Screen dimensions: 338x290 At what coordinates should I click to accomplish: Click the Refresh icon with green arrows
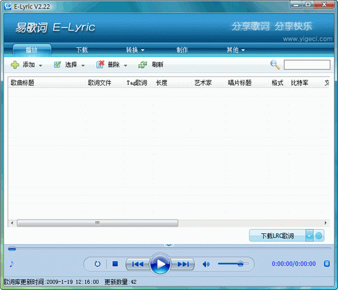[x=143, y=65]
